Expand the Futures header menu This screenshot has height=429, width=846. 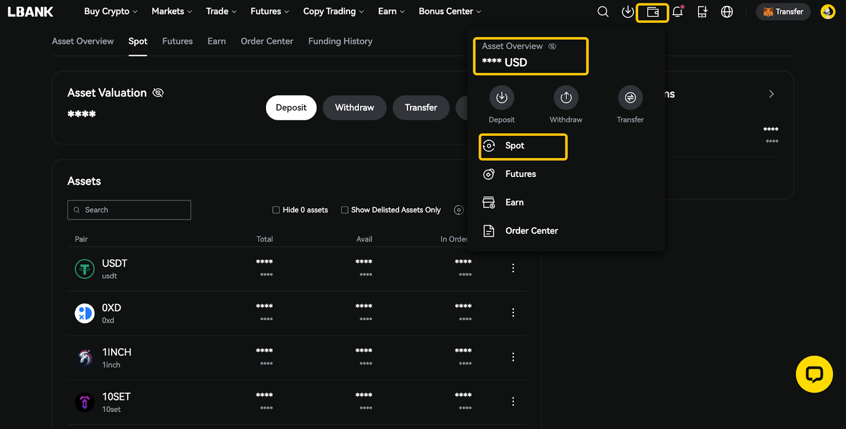click(270, 11)
